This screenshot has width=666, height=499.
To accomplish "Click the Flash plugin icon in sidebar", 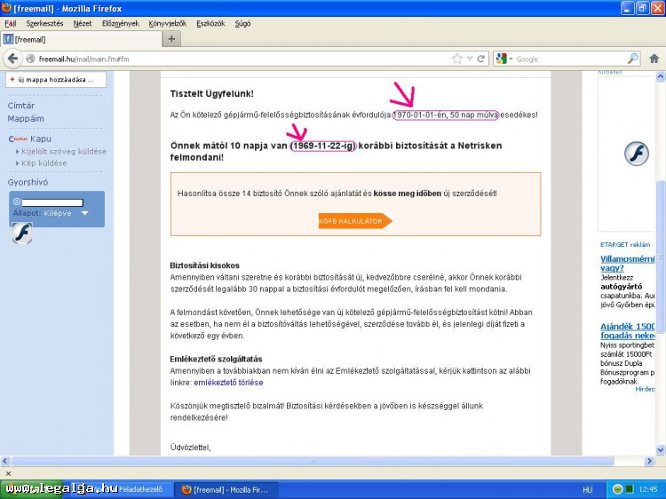I will click(x=21, y=234).
